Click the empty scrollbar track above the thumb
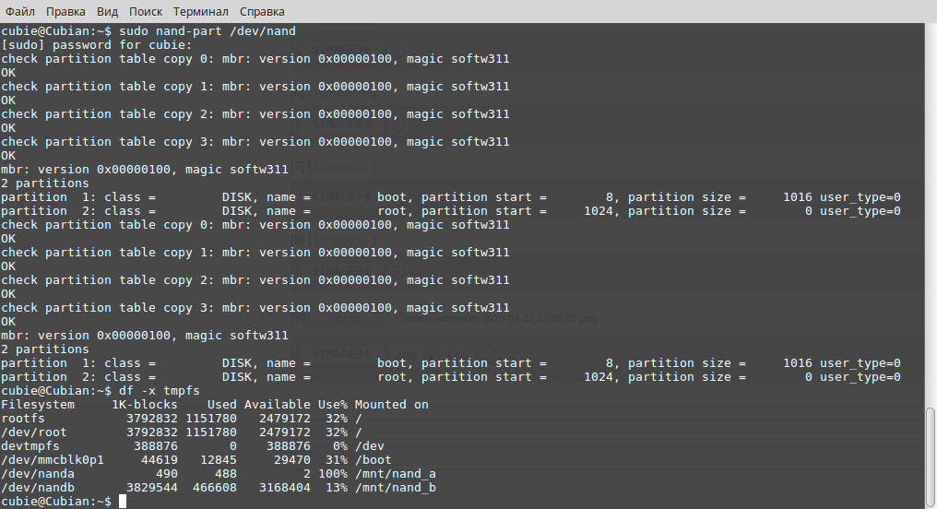The height and width of the screenshot is (509, 937). (931, 215)
